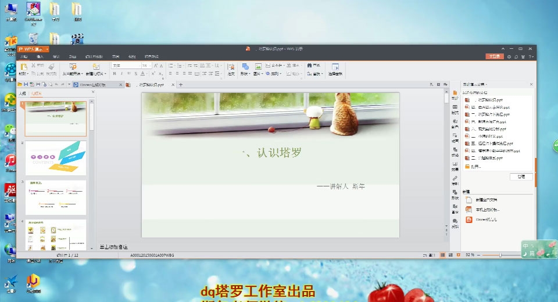Switch to the Docer online templates document tab
The image size is (558, 302).
point(98,85)
